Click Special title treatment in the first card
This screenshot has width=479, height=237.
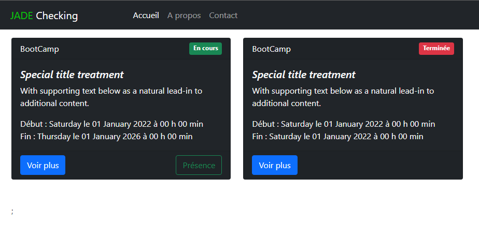point(72,75)
